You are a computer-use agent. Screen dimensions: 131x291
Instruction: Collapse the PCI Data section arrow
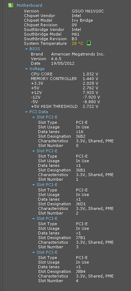(26, 112)
